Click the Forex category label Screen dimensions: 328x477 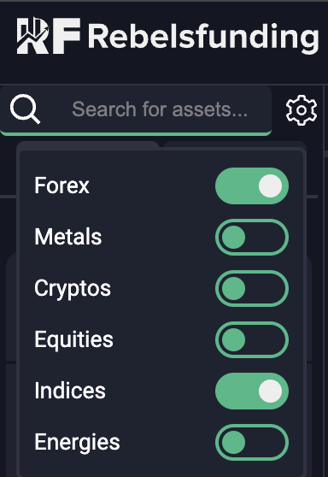(x=61, y=185)
